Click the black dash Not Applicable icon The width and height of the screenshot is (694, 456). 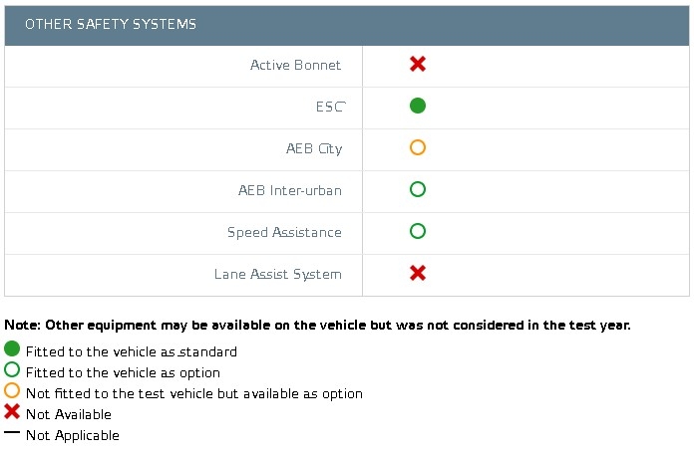click(12, 432)
